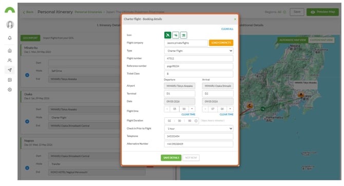The height and width of the screenshot is (186, 344).
Task: Click the Flight Duration days field
Action: click(x=169, y=121)
